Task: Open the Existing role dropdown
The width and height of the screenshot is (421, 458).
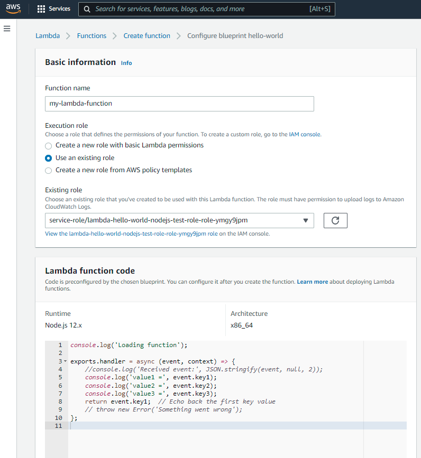Action: tap(179, 220)
